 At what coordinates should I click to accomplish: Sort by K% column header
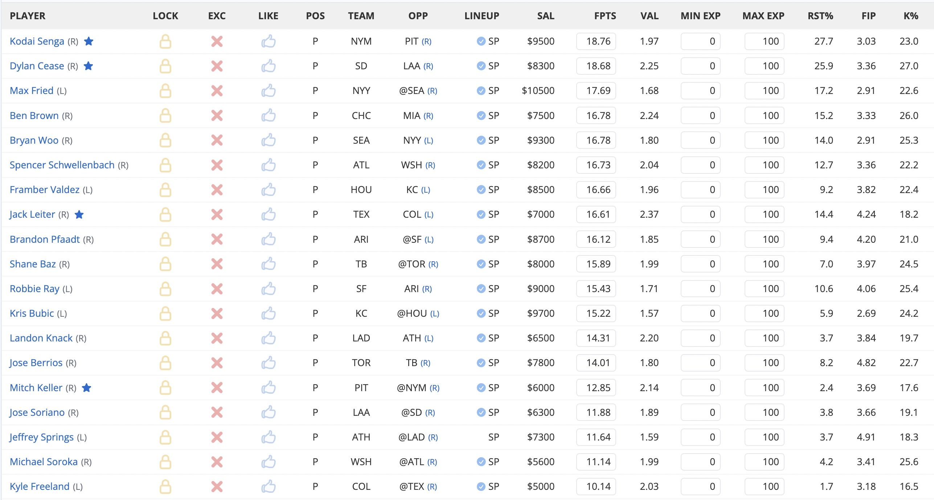coord(911,16)
